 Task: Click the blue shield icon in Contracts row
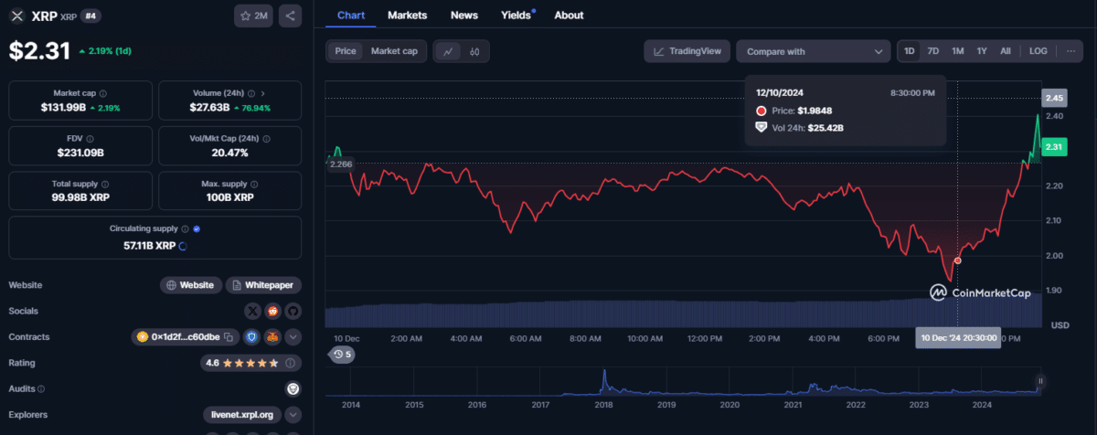pyautogui.click(x=253, y=337)
